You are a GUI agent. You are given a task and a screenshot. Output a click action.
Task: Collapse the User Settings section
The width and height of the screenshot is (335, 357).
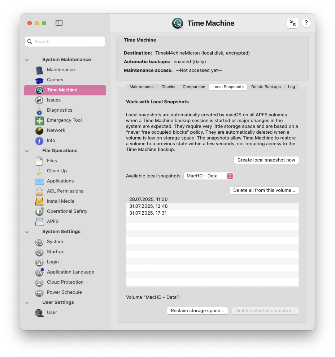[x=27, y=302]
